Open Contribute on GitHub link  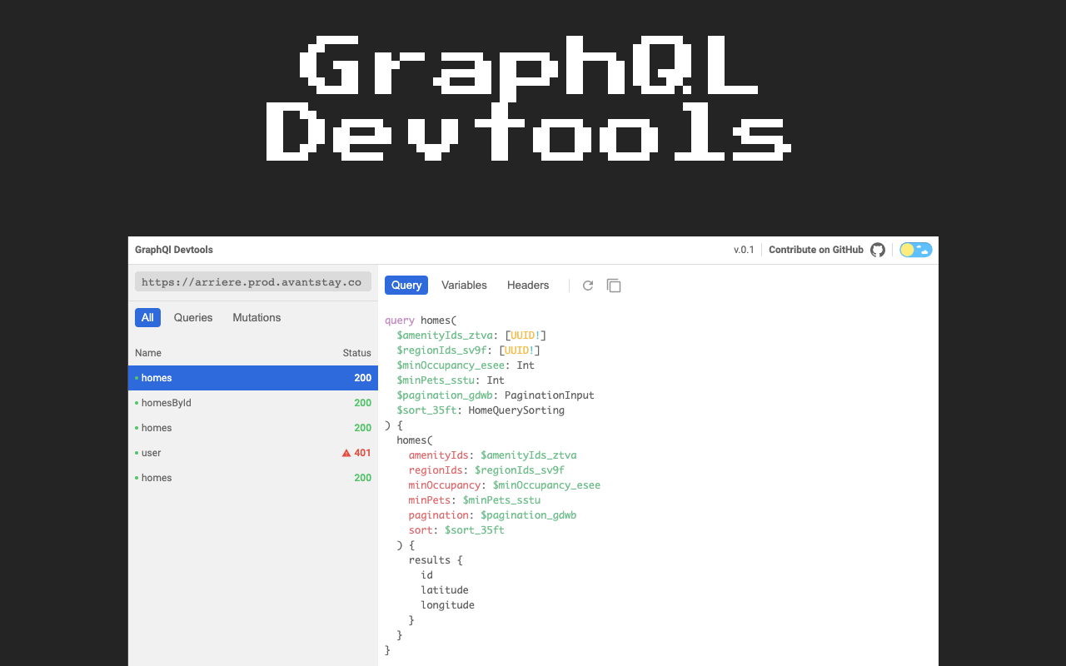coord(816,250)
